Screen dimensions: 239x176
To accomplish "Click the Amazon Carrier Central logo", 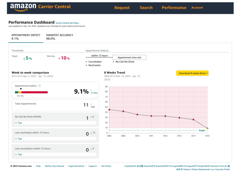I will (40, 7).
